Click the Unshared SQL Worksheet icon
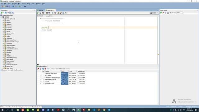199x112 pixels. [58, 13]
